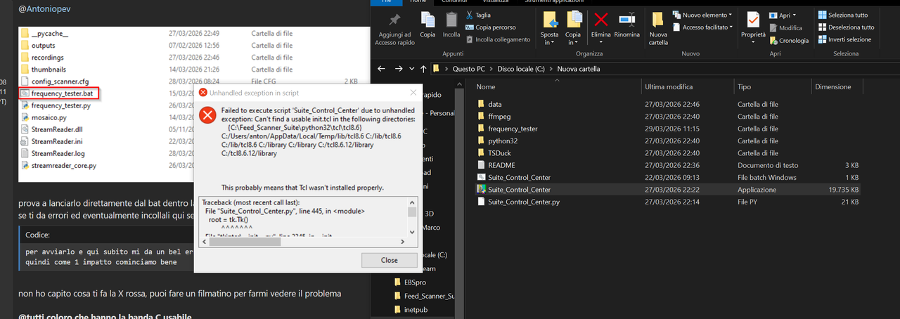
Task: Open Accesso facilitato dropdown
Action: pyautogui.click(x=702, y=27)
